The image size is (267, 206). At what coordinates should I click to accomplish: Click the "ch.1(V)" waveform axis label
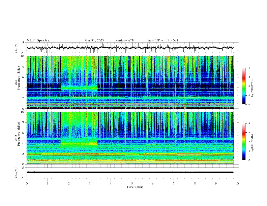[x=16, y=48]
